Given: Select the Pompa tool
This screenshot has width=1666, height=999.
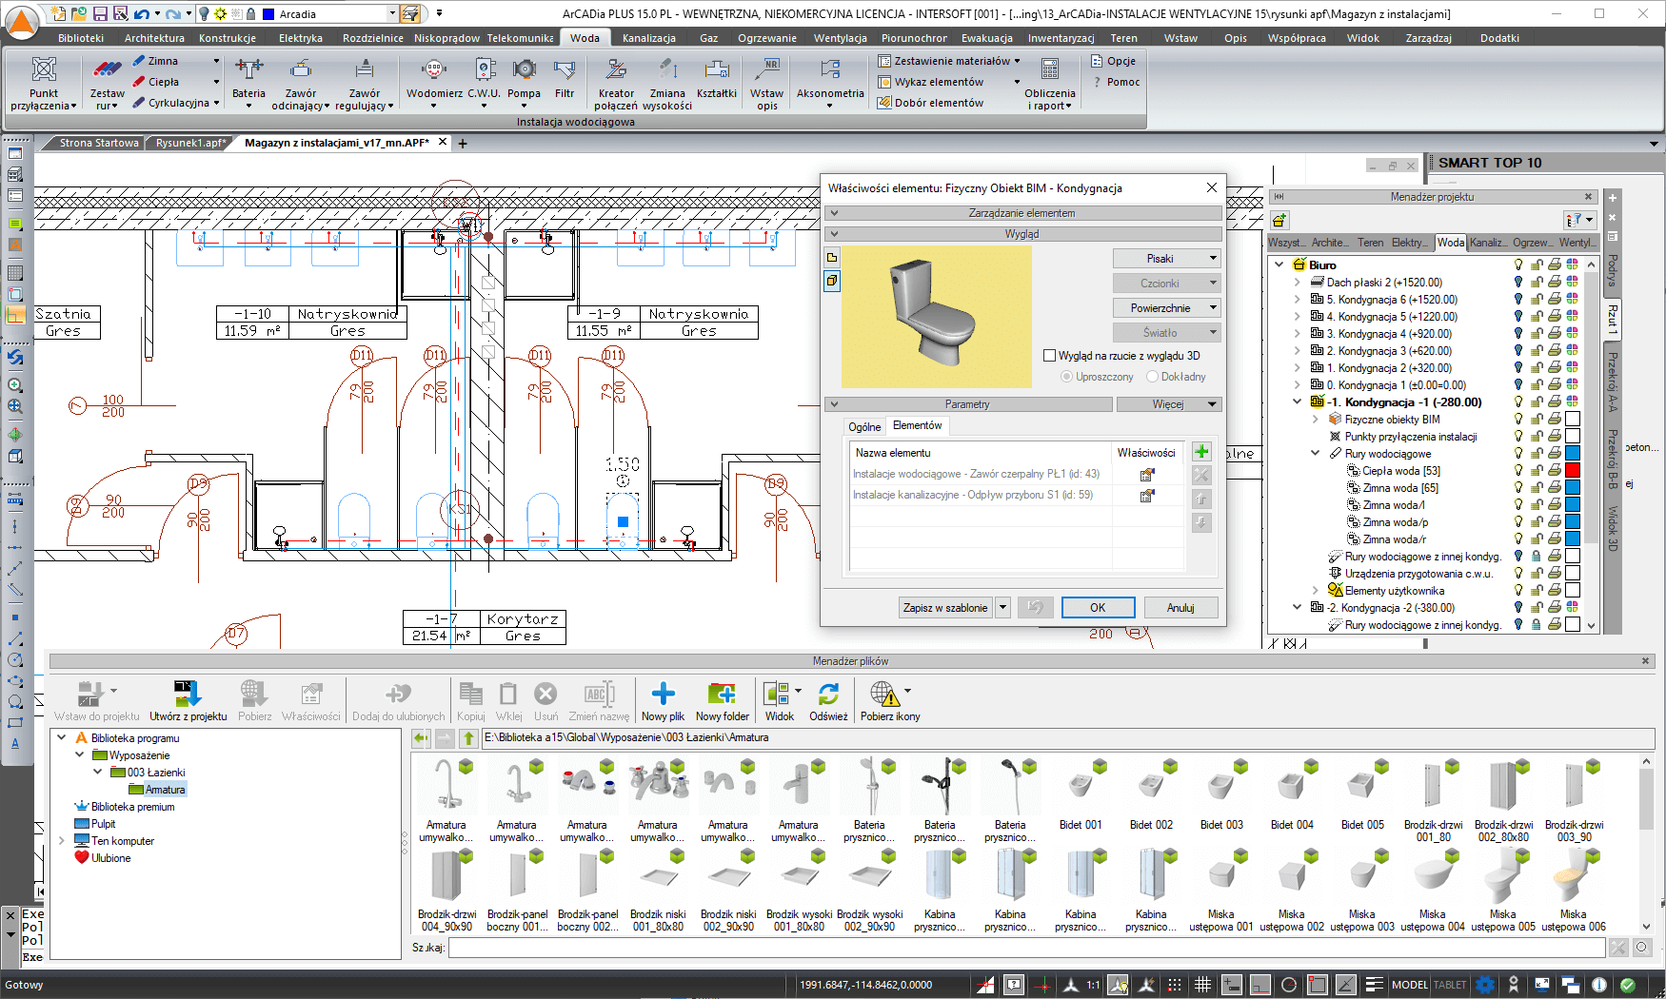Looking at the screenshot, I should pos(524,84).
